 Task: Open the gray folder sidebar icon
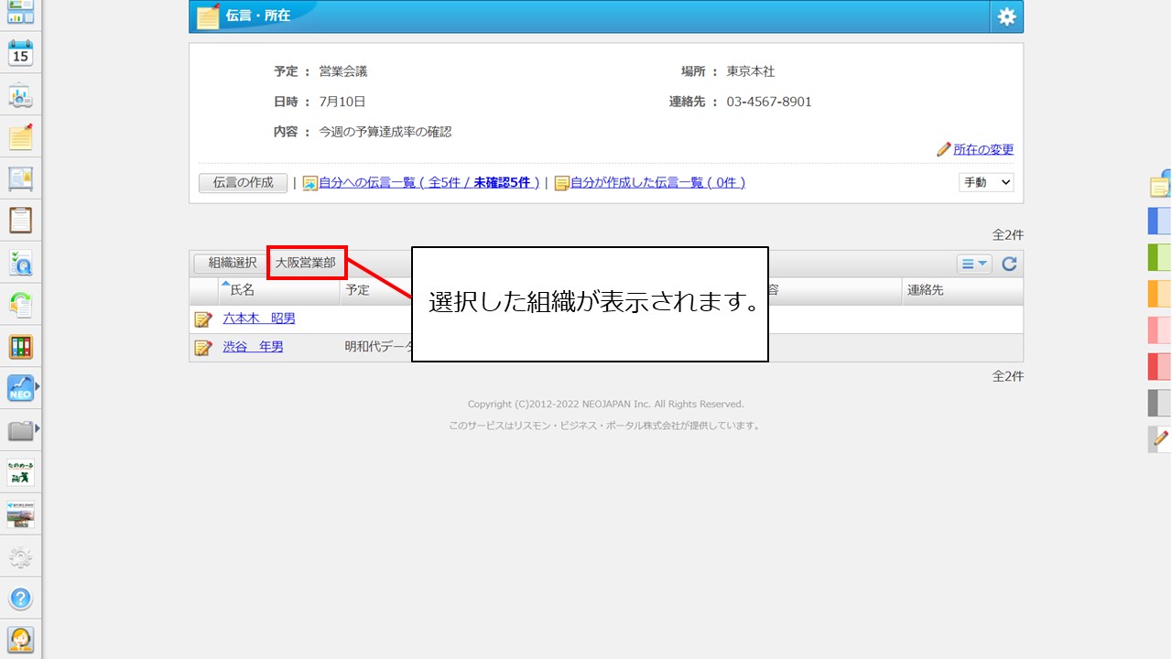pos(20,430)
